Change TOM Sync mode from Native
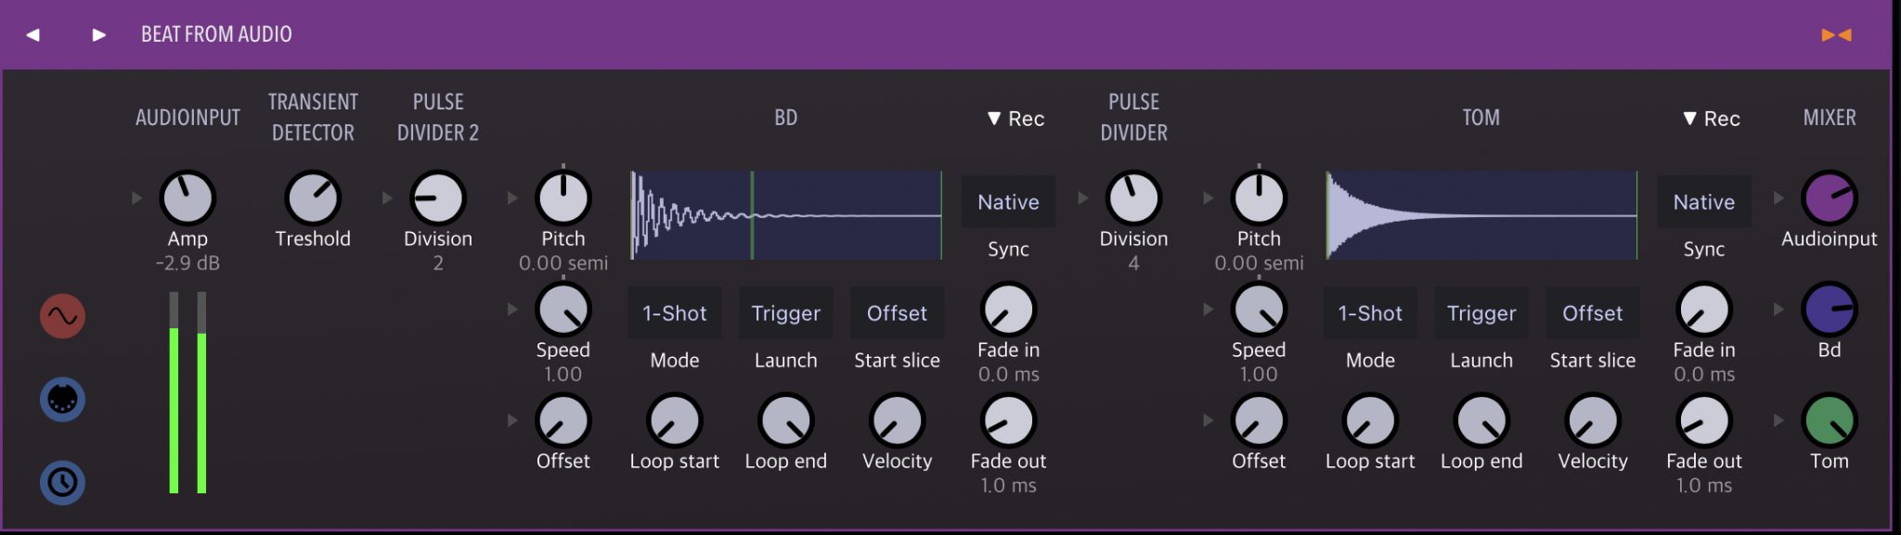Screen dimensions: 1901x535 (1704, 202)
